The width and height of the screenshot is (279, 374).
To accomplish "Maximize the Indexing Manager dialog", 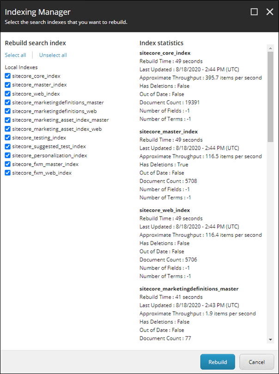I will click(254, 12).
